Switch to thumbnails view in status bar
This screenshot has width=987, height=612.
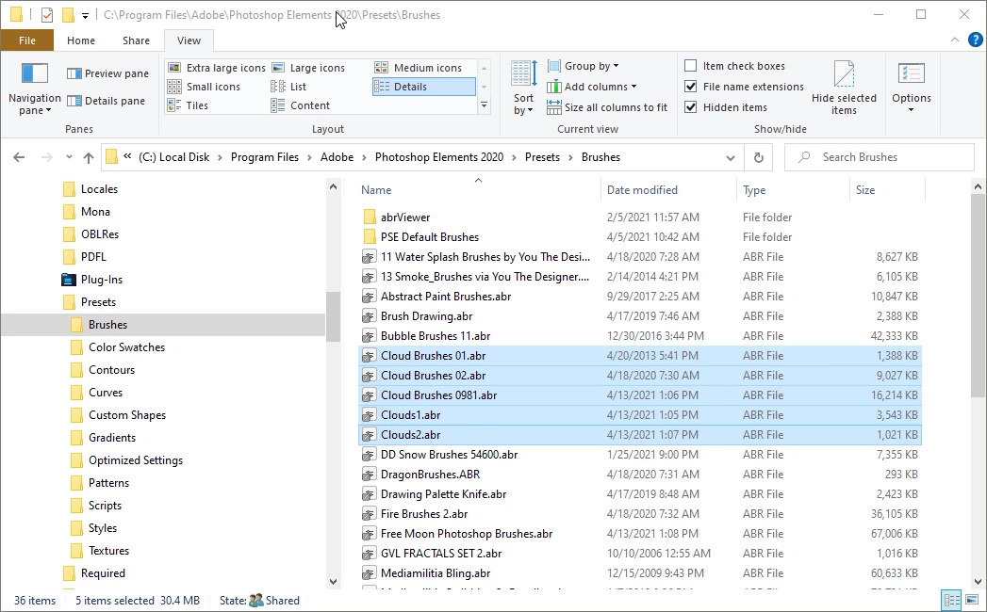point(972,600)
